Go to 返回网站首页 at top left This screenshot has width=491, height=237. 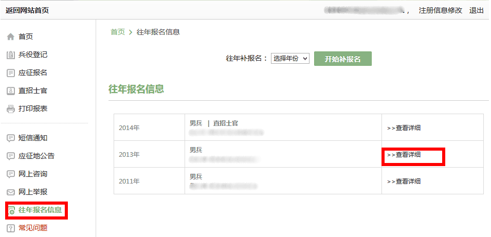pyautogui.click(x=27, y=10)
